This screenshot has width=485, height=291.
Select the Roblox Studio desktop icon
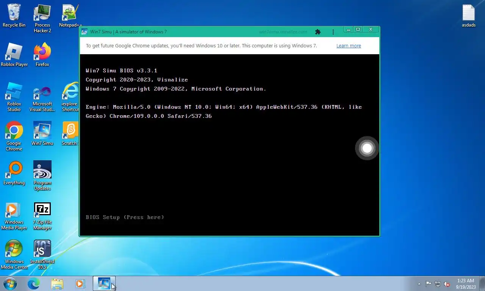(14, 97)
